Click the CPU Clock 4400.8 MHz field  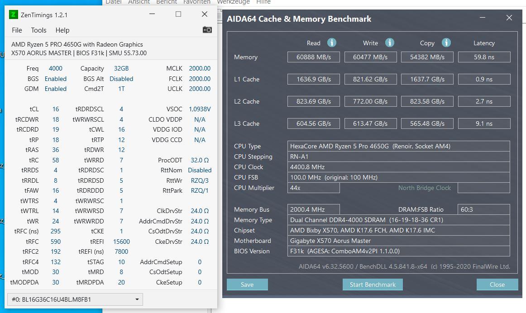(398, 167)
